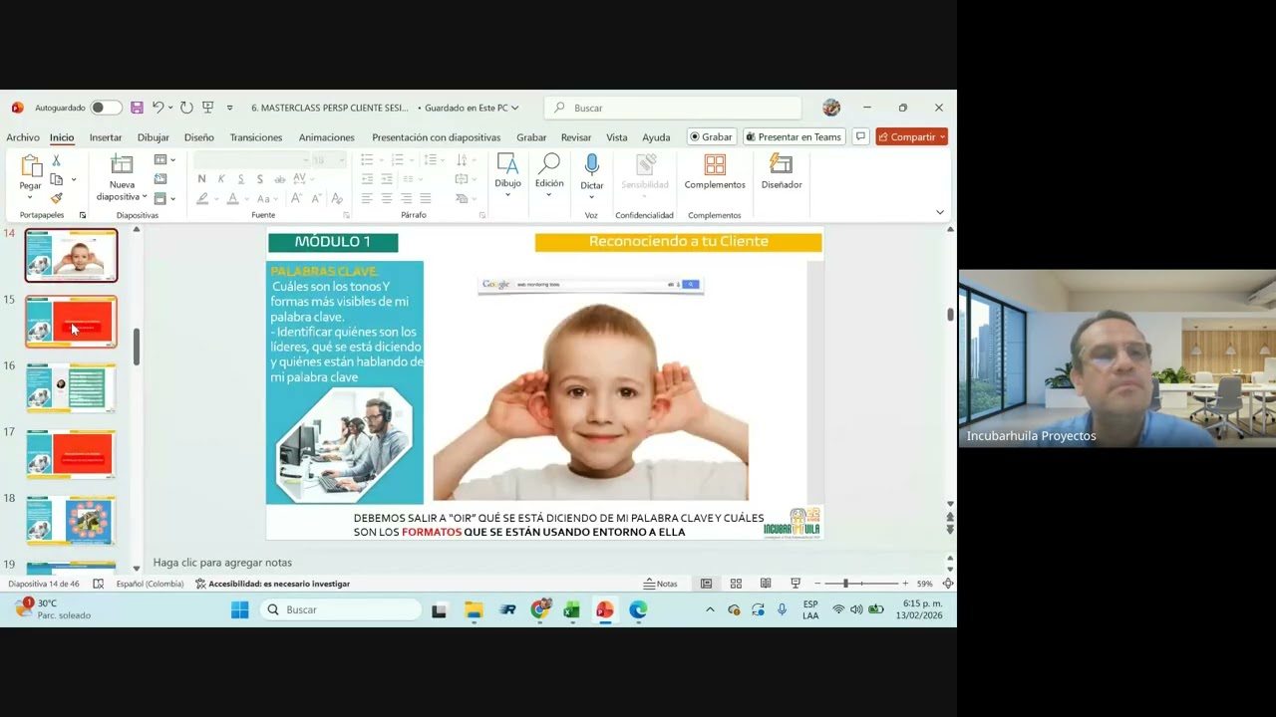Toggle Bold (N) formatting
Image resolution: width=1276 pixels, height=717 pixels.
point(202,179)
